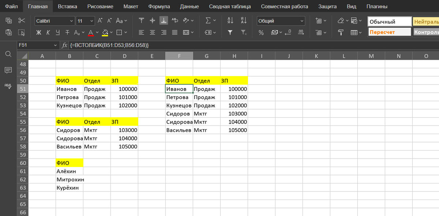Decrease decimal places

coord(289,33)
